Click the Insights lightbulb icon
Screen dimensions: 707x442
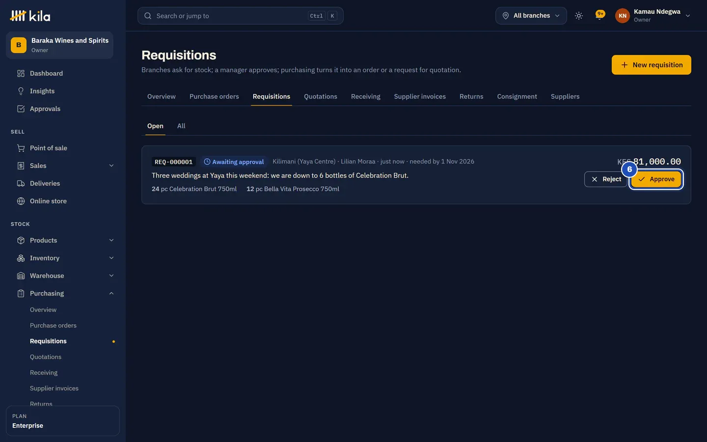pyautogui.click(x=21, y=91)
